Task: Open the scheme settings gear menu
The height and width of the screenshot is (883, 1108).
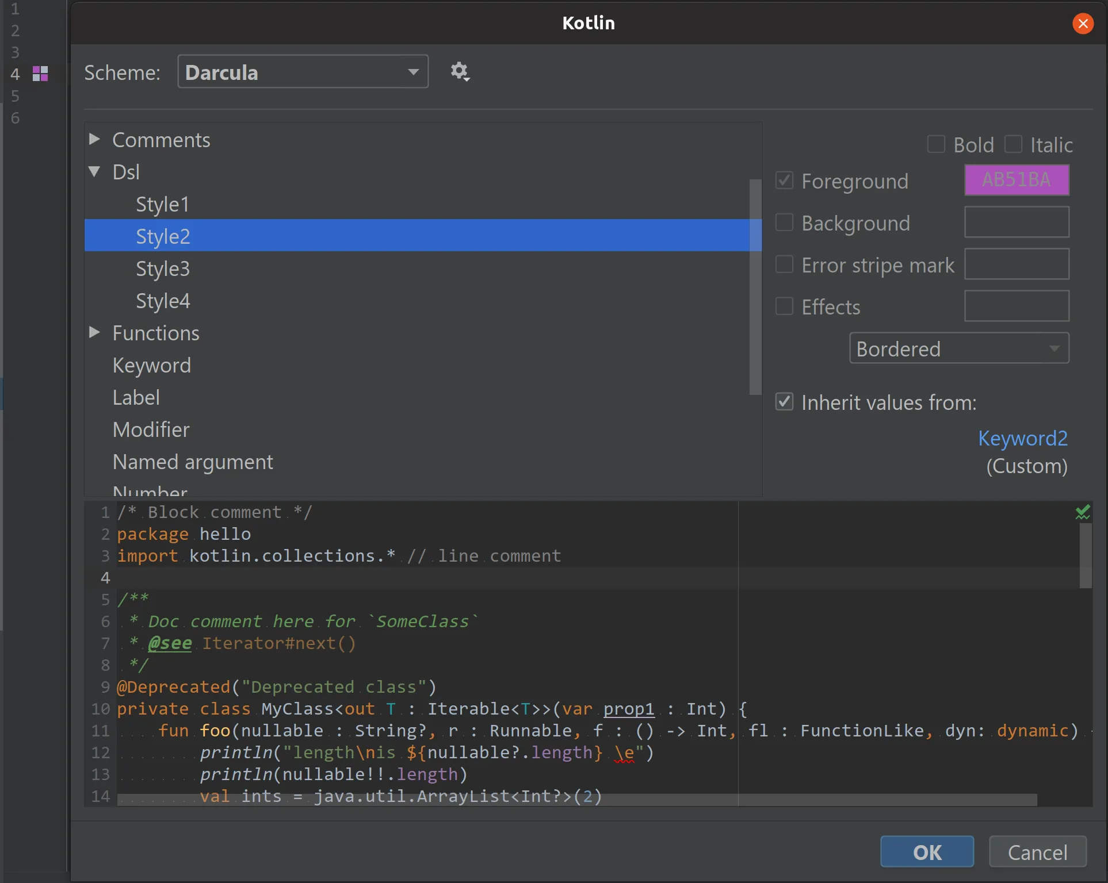Action: pos(459,72)
